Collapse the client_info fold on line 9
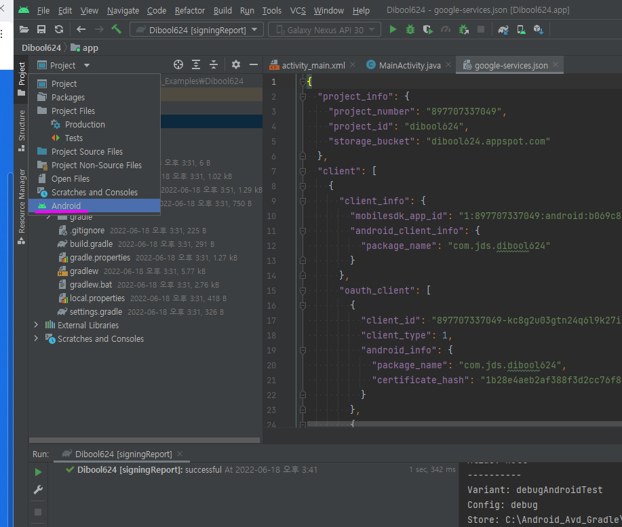Viewport: 622px width, 527px height. pyautogui.click(x=303, y=201)
